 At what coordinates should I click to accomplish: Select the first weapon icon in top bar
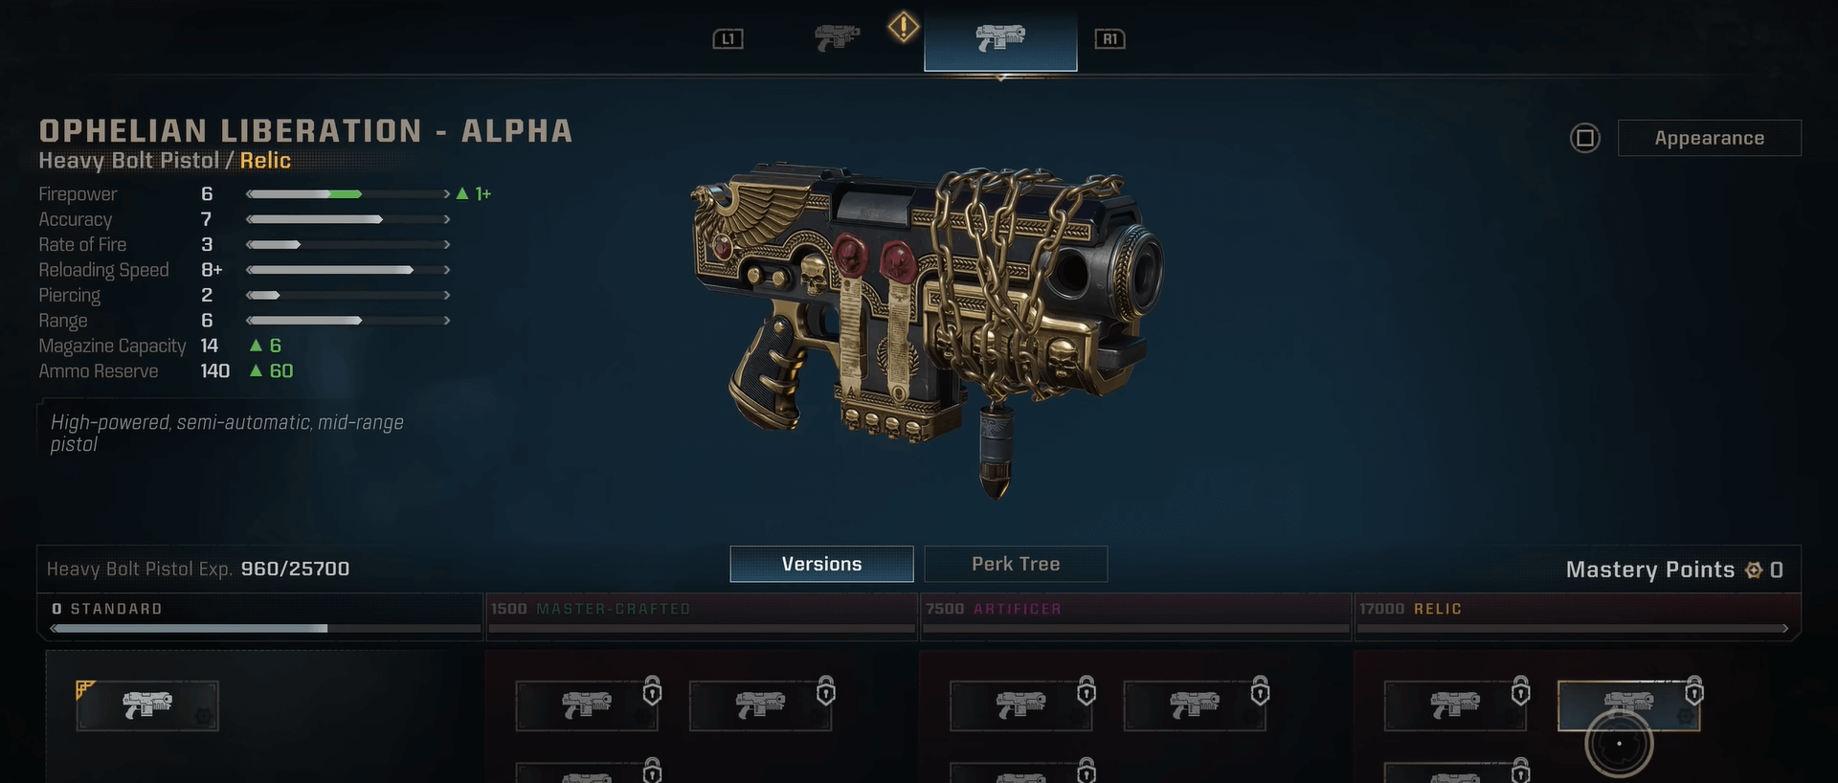tap(838, 37)
